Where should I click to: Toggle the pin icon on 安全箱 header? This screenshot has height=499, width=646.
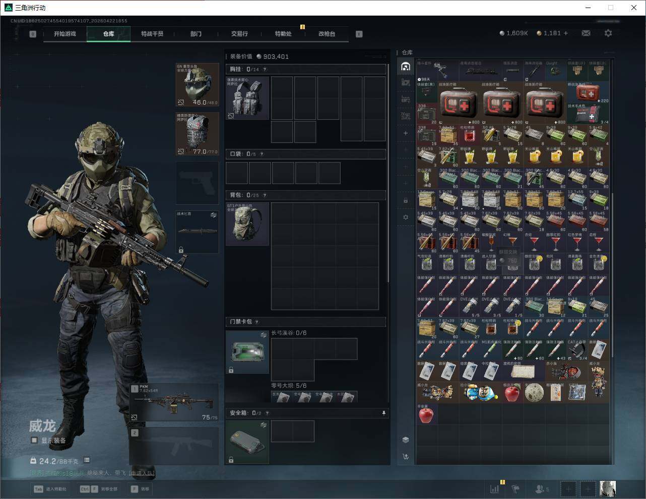coord(383,413)
